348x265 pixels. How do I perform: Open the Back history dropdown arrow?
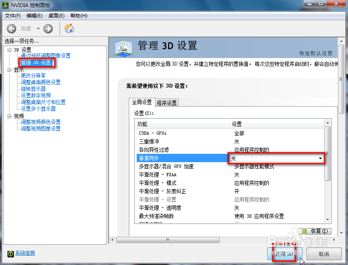pyautogui.click(x=38, y=29)
